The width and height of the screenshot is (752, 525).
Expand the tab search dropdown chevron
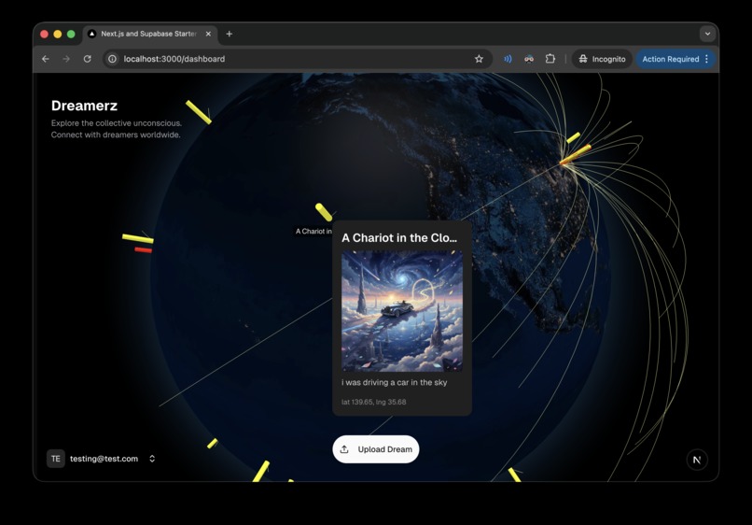tap(707, 34)
